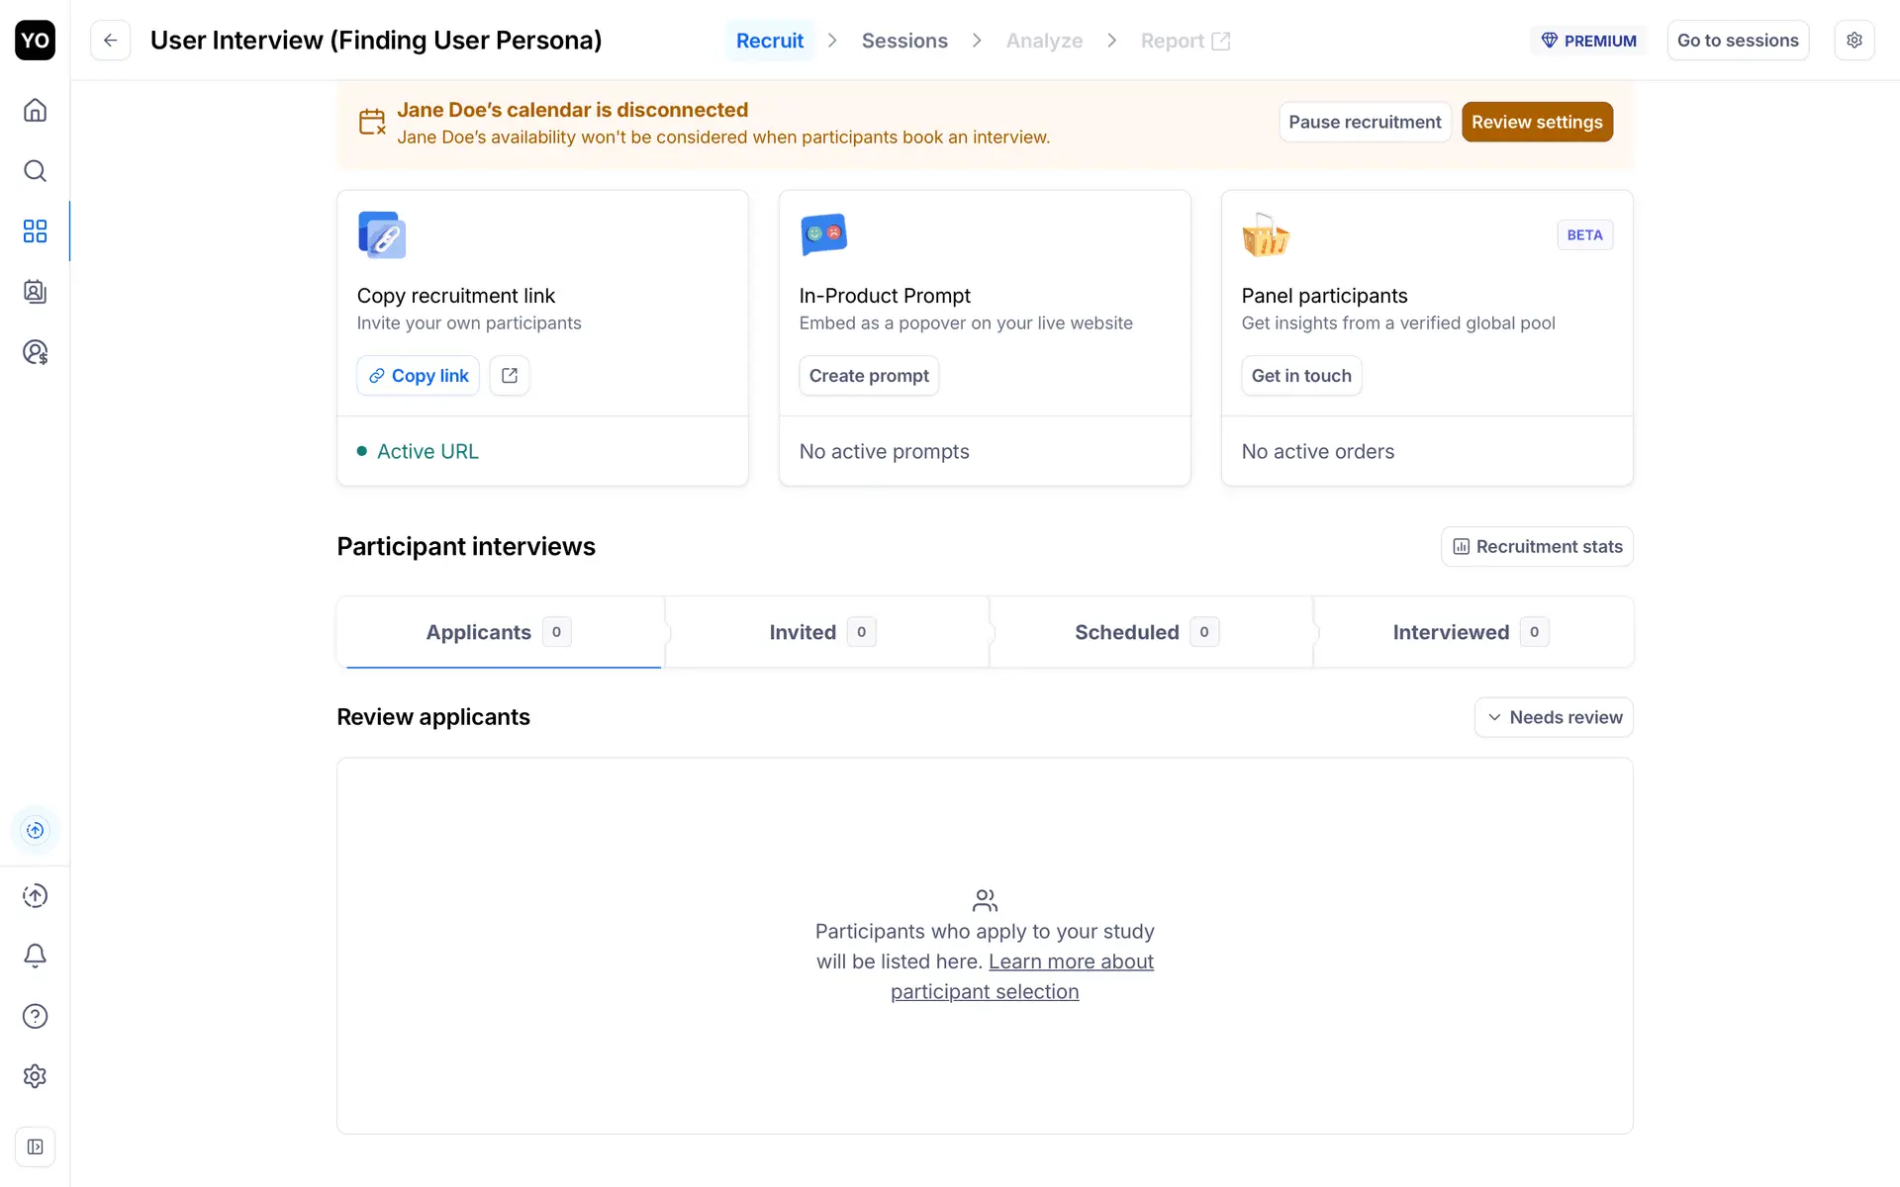
Task: Open the projects grid icon in sidebar
Action: pos(35,231)
